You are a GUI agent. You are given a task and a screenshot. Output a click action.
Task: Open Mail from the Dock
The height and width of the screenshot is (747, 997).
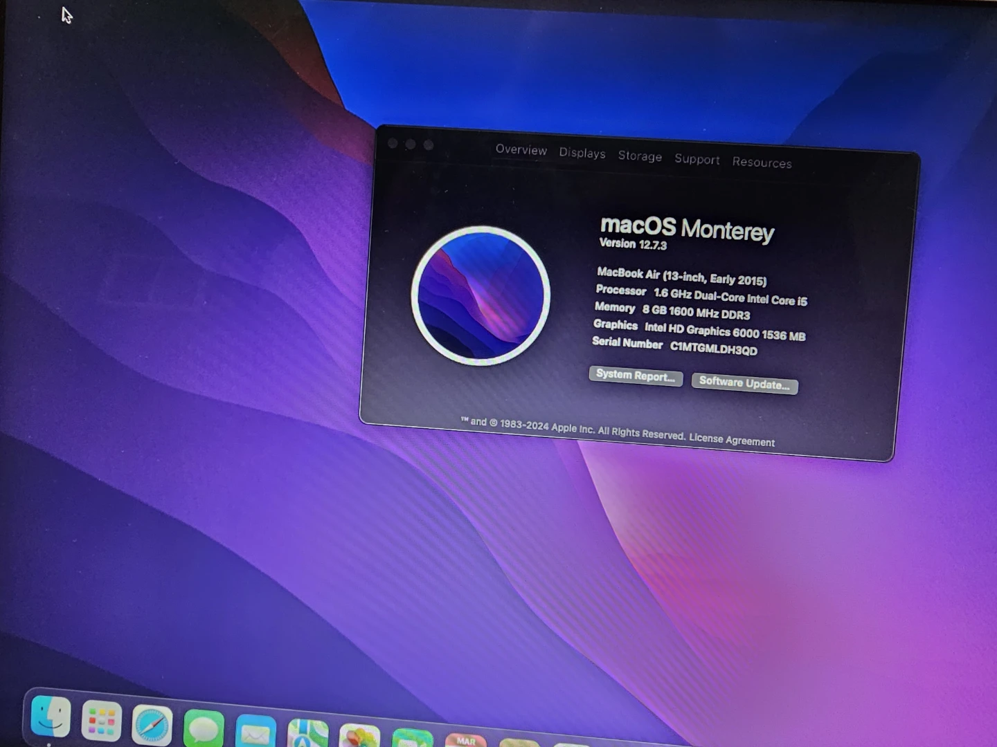[x=255, y=731]
